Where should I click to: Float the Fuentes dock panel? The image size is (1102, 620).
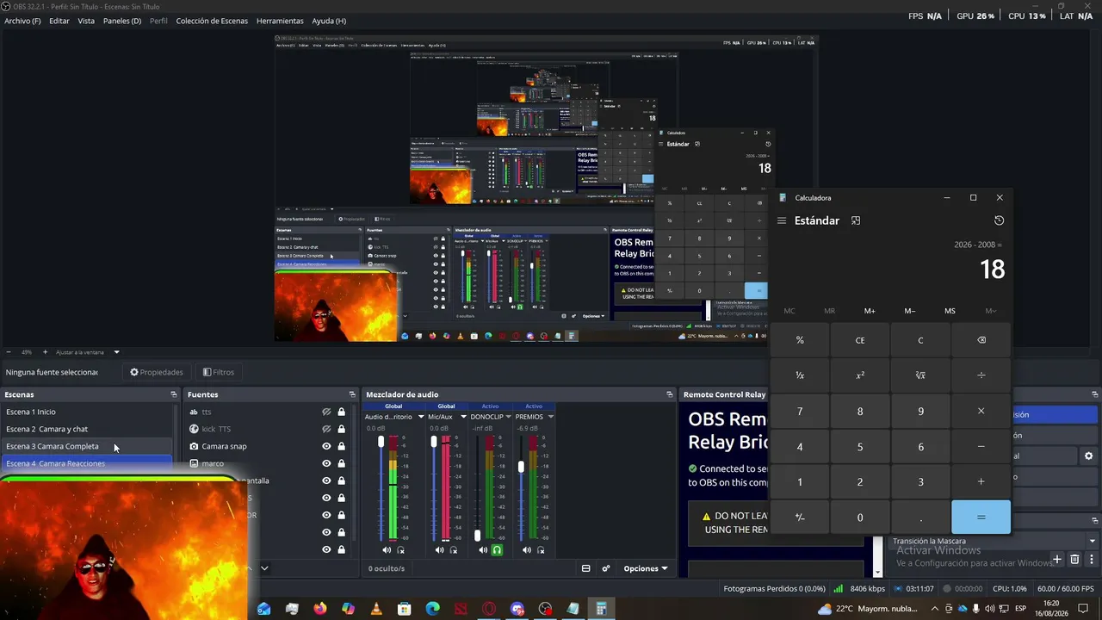pos(352,394)
